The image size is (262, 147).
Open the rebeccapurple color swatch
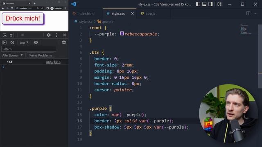[122, 33]
